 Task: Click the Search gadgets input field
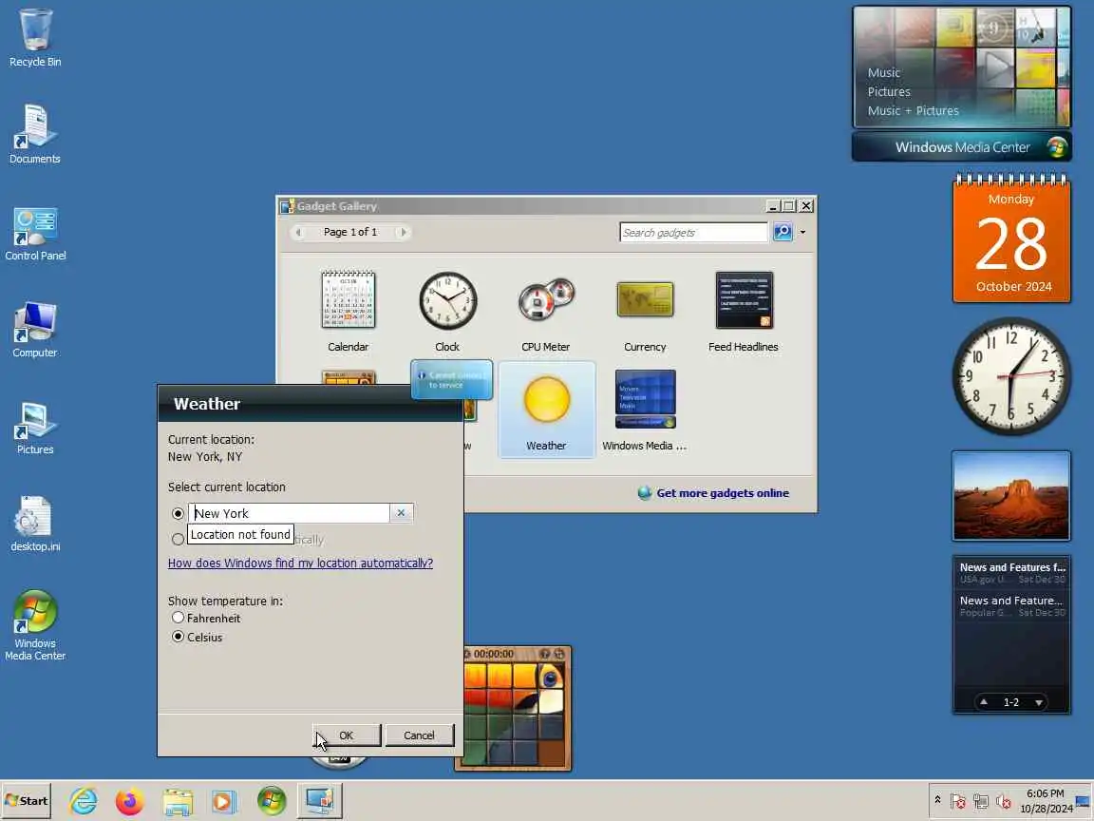pos(693,233)
